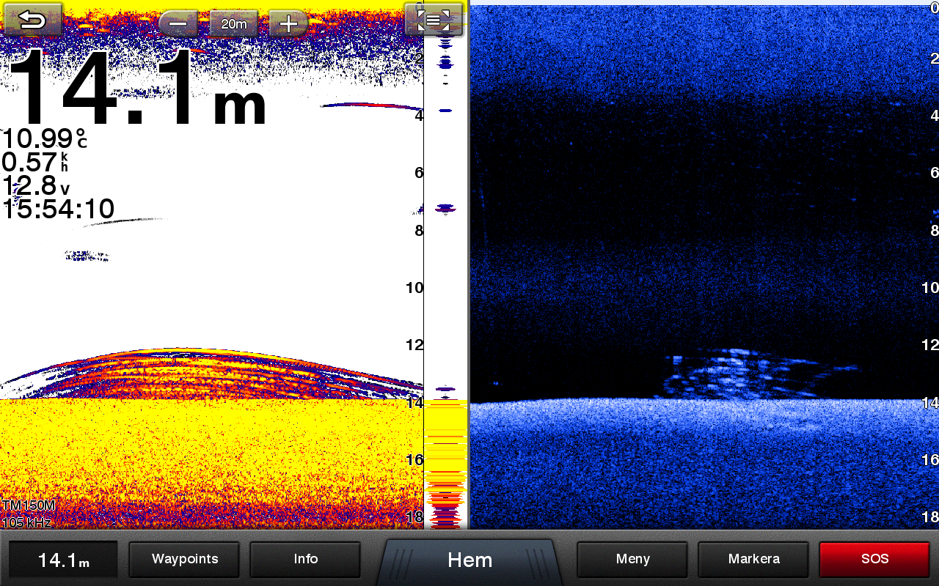The height and width of the screenshot is (586, 939).
Task: Tap the back arrow icon
Action: pos(32,21)
